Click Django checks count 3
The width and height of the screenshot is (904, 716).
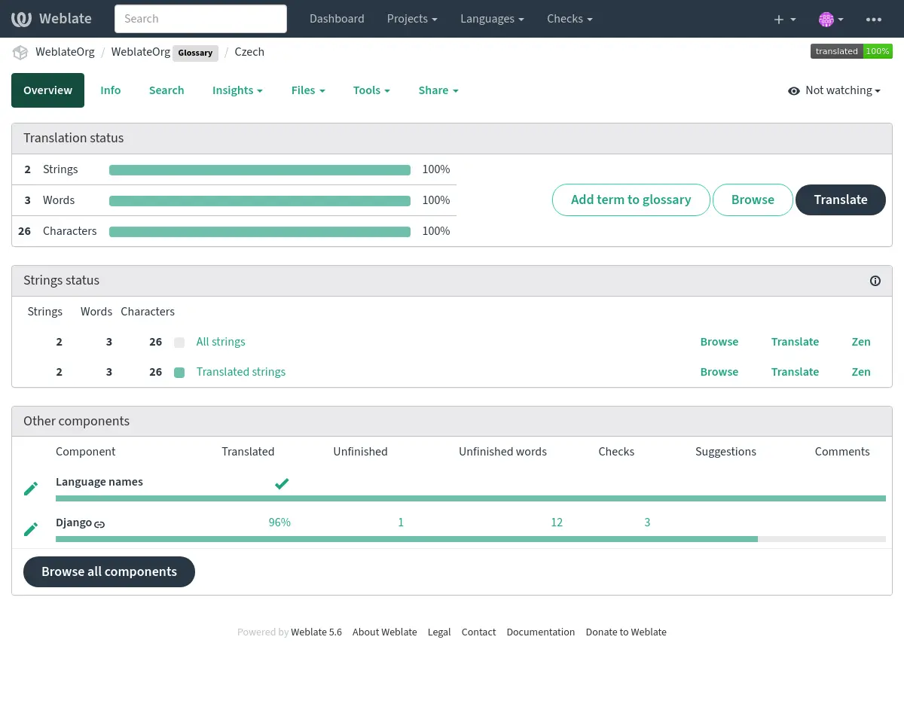(647, 523)
